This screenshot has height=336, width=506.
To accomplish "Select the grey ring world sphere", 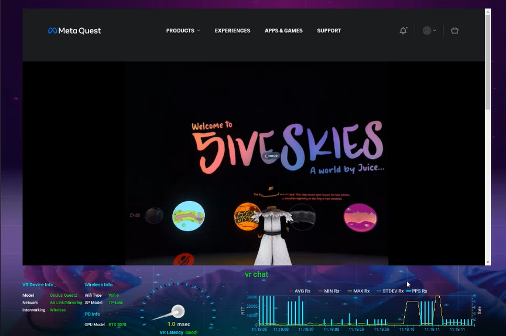I will point(302,217).
